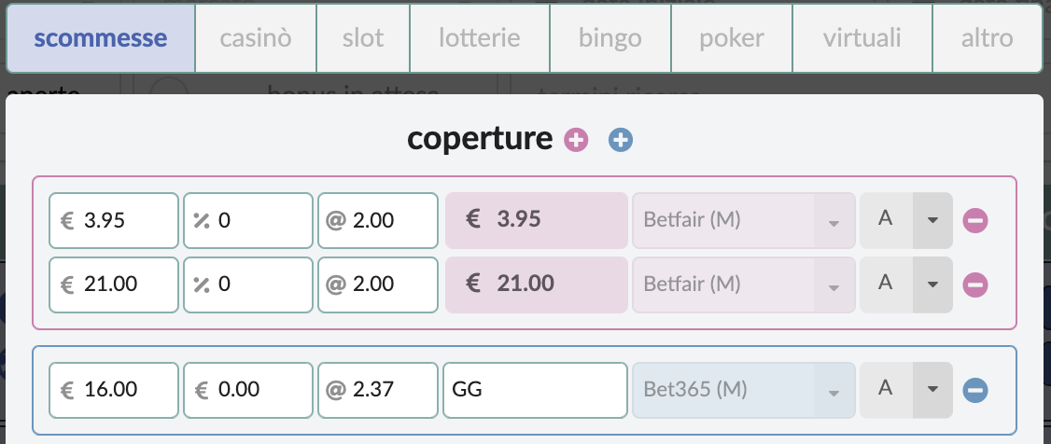The width and height of the screenshot is (1051, 444).
Task: Focus the € 16.00 stake field
Action: click(x=114, y=390)
